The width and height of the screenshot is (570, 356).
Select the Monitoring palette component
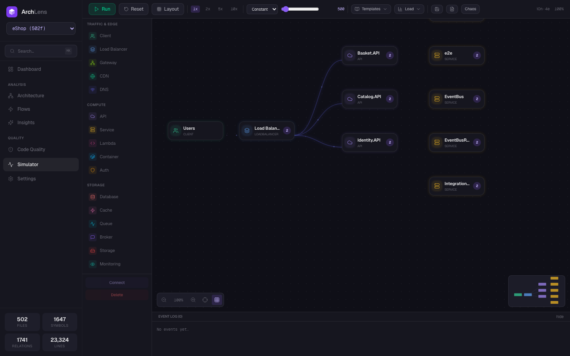117,264
